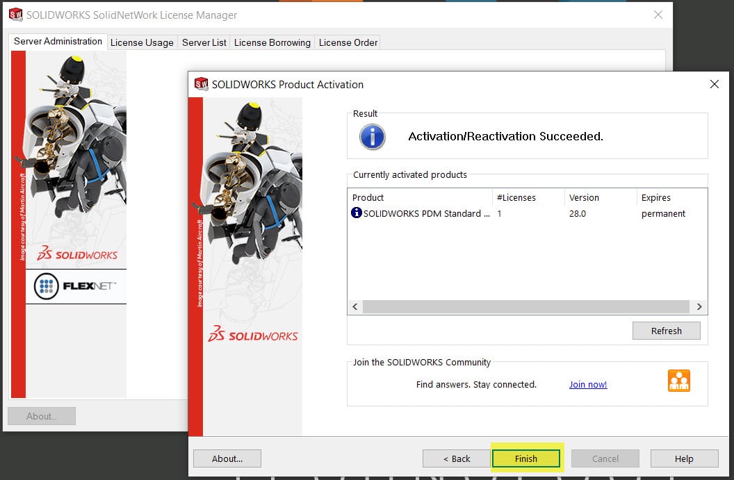The image size is (734, 480).
Task: Click the orange SOLIDWORKS Community people icon
Action: (x=679, y=381)
